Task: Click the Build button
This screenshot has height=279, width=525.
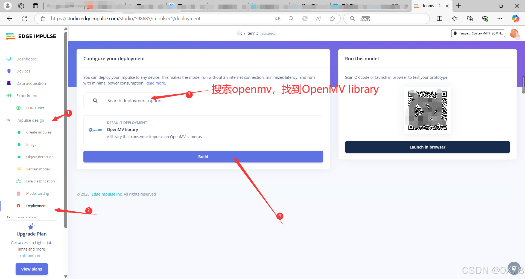Action: (x=203, y=157)
